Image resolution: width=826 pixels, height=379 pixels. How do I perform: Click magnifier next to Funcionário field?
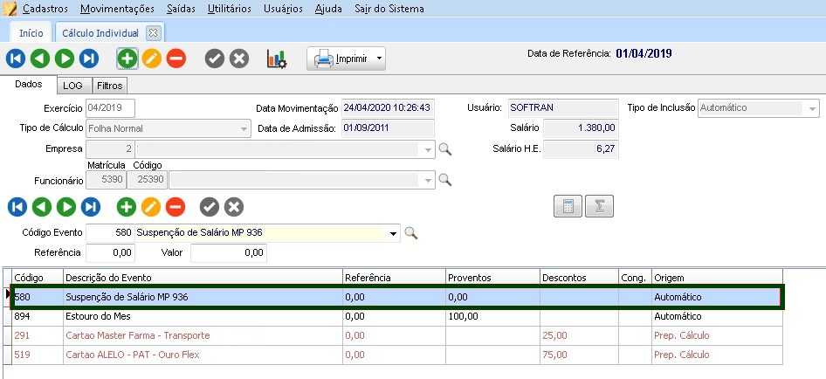(444, 180)
